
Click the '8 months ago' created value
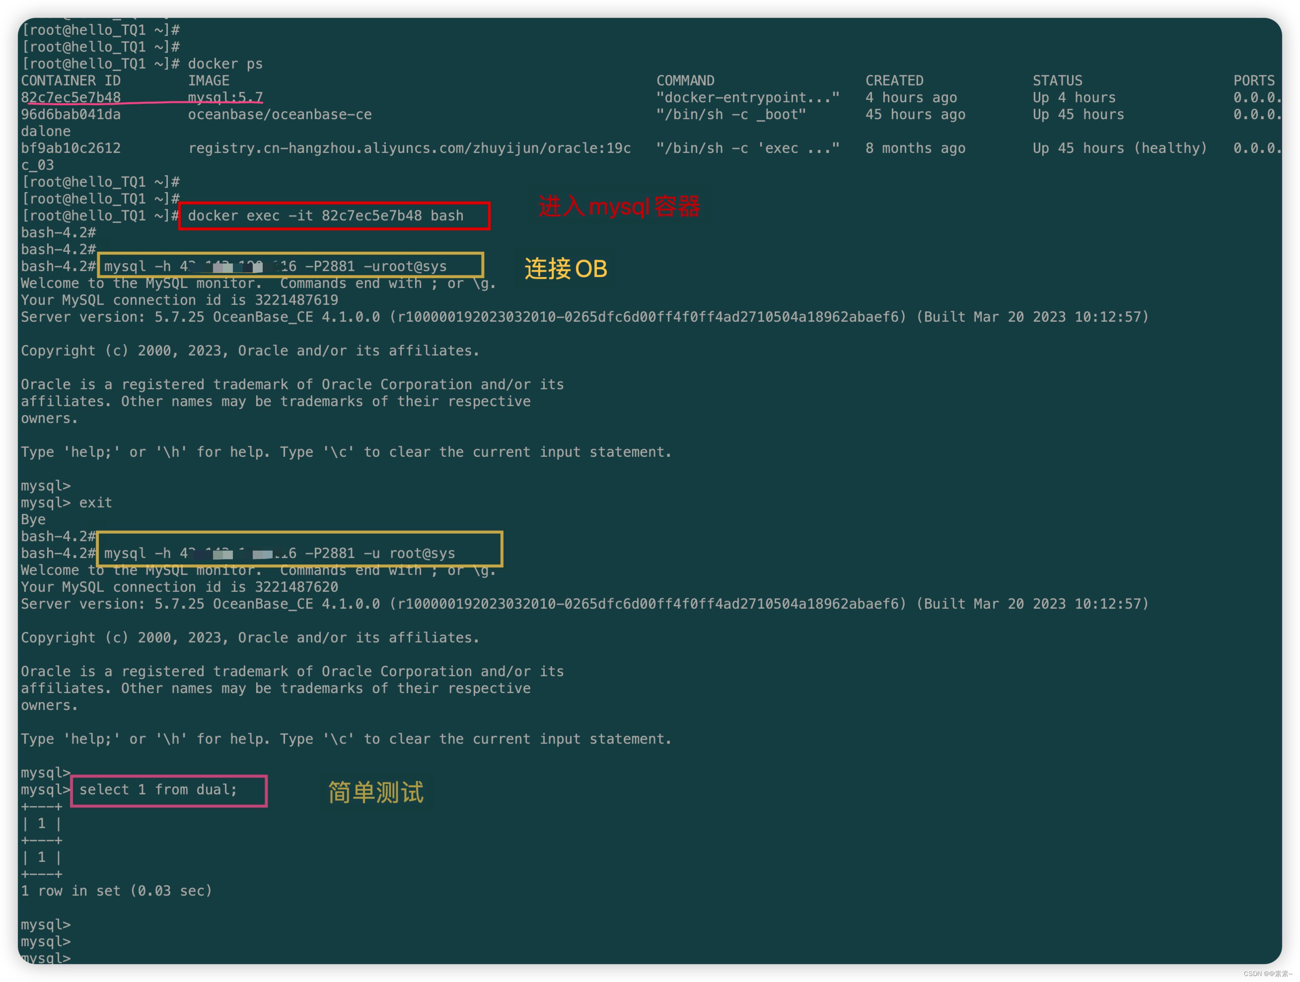pos(915,148)
